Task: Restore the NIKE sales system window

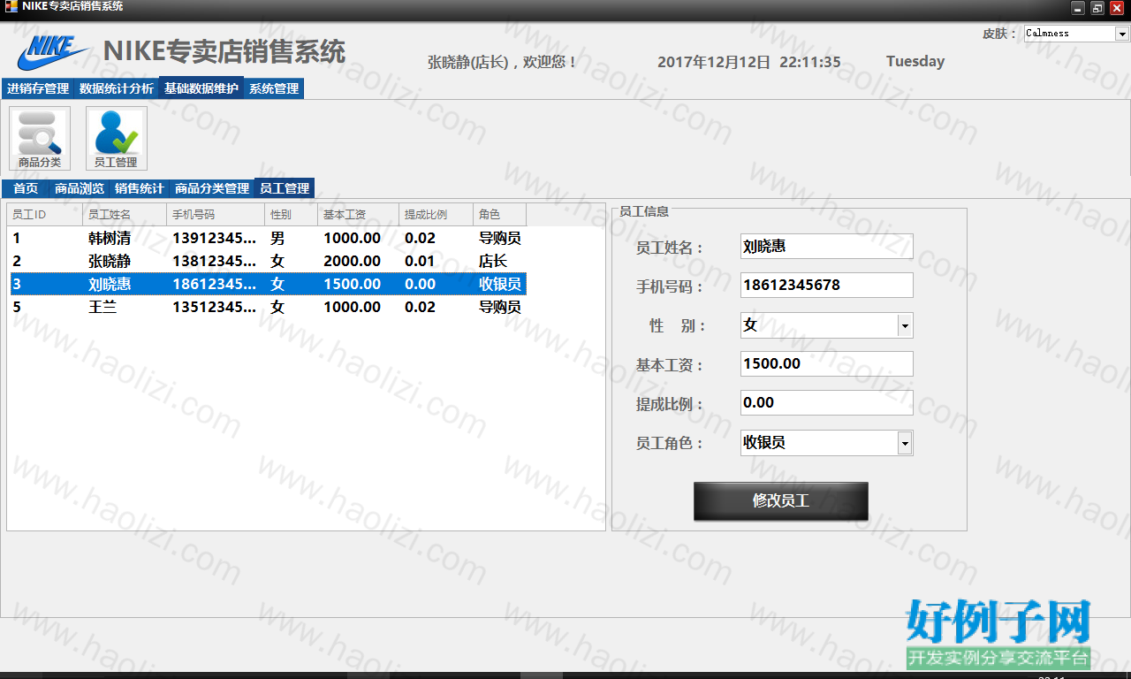Action: coord(1097,8)
